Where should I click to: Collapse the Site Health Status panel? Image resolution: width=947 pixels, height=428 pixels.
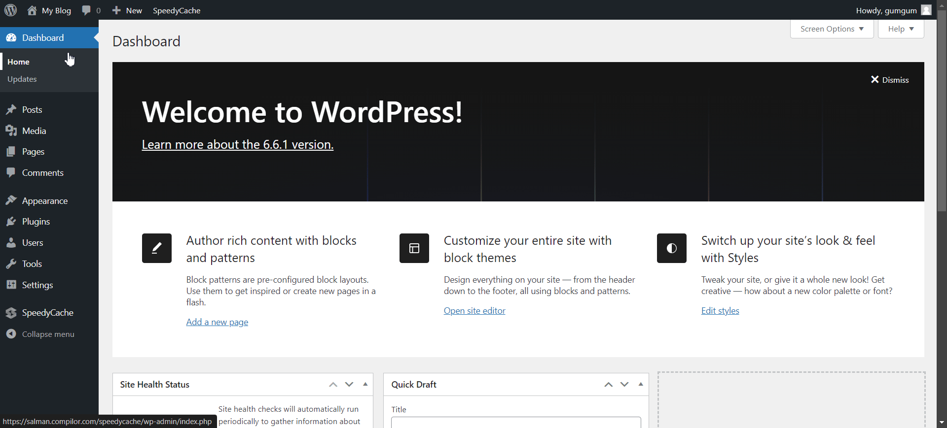365,385
